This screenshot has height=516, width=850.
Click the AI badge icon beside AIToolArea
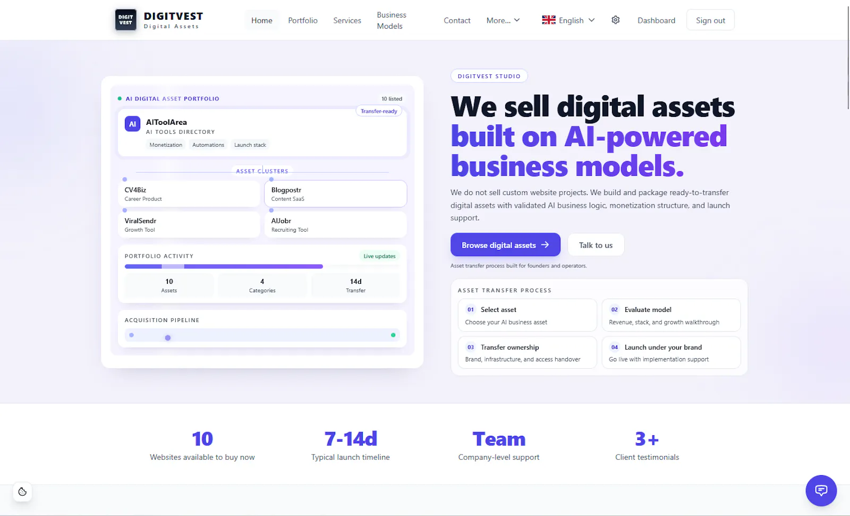133,124
